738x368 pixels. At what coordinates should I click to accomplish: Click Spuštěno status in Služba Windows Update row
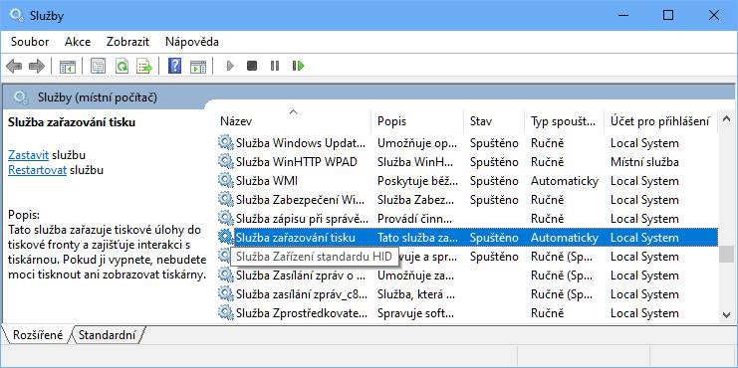[494, 143]
